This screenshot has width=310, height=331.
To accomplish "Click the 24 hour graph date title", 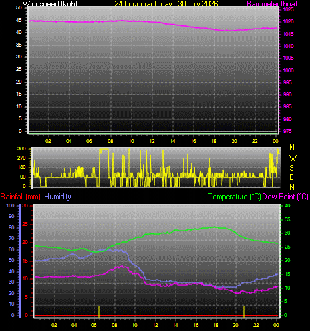I will click(166, 3).
